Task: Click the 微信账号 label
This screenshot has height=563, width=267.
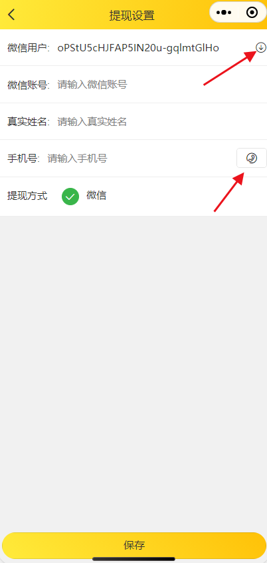Action: pos(28,85)
